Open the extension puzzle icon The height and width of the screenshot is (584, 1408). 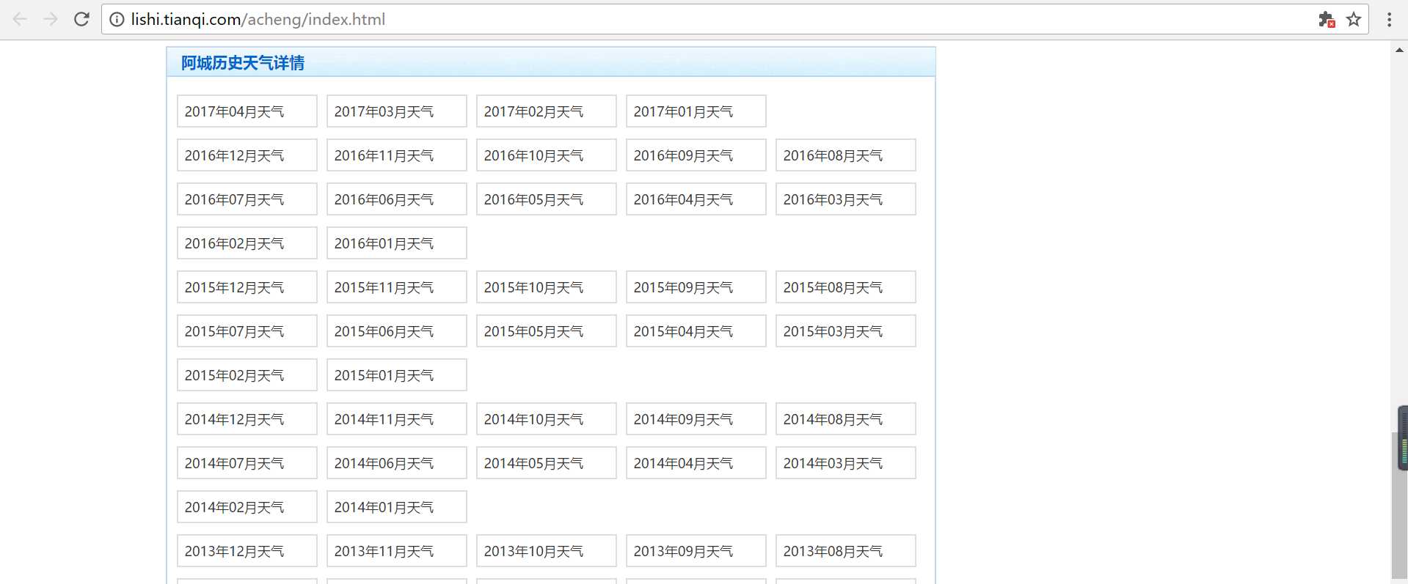(1327, 20)
